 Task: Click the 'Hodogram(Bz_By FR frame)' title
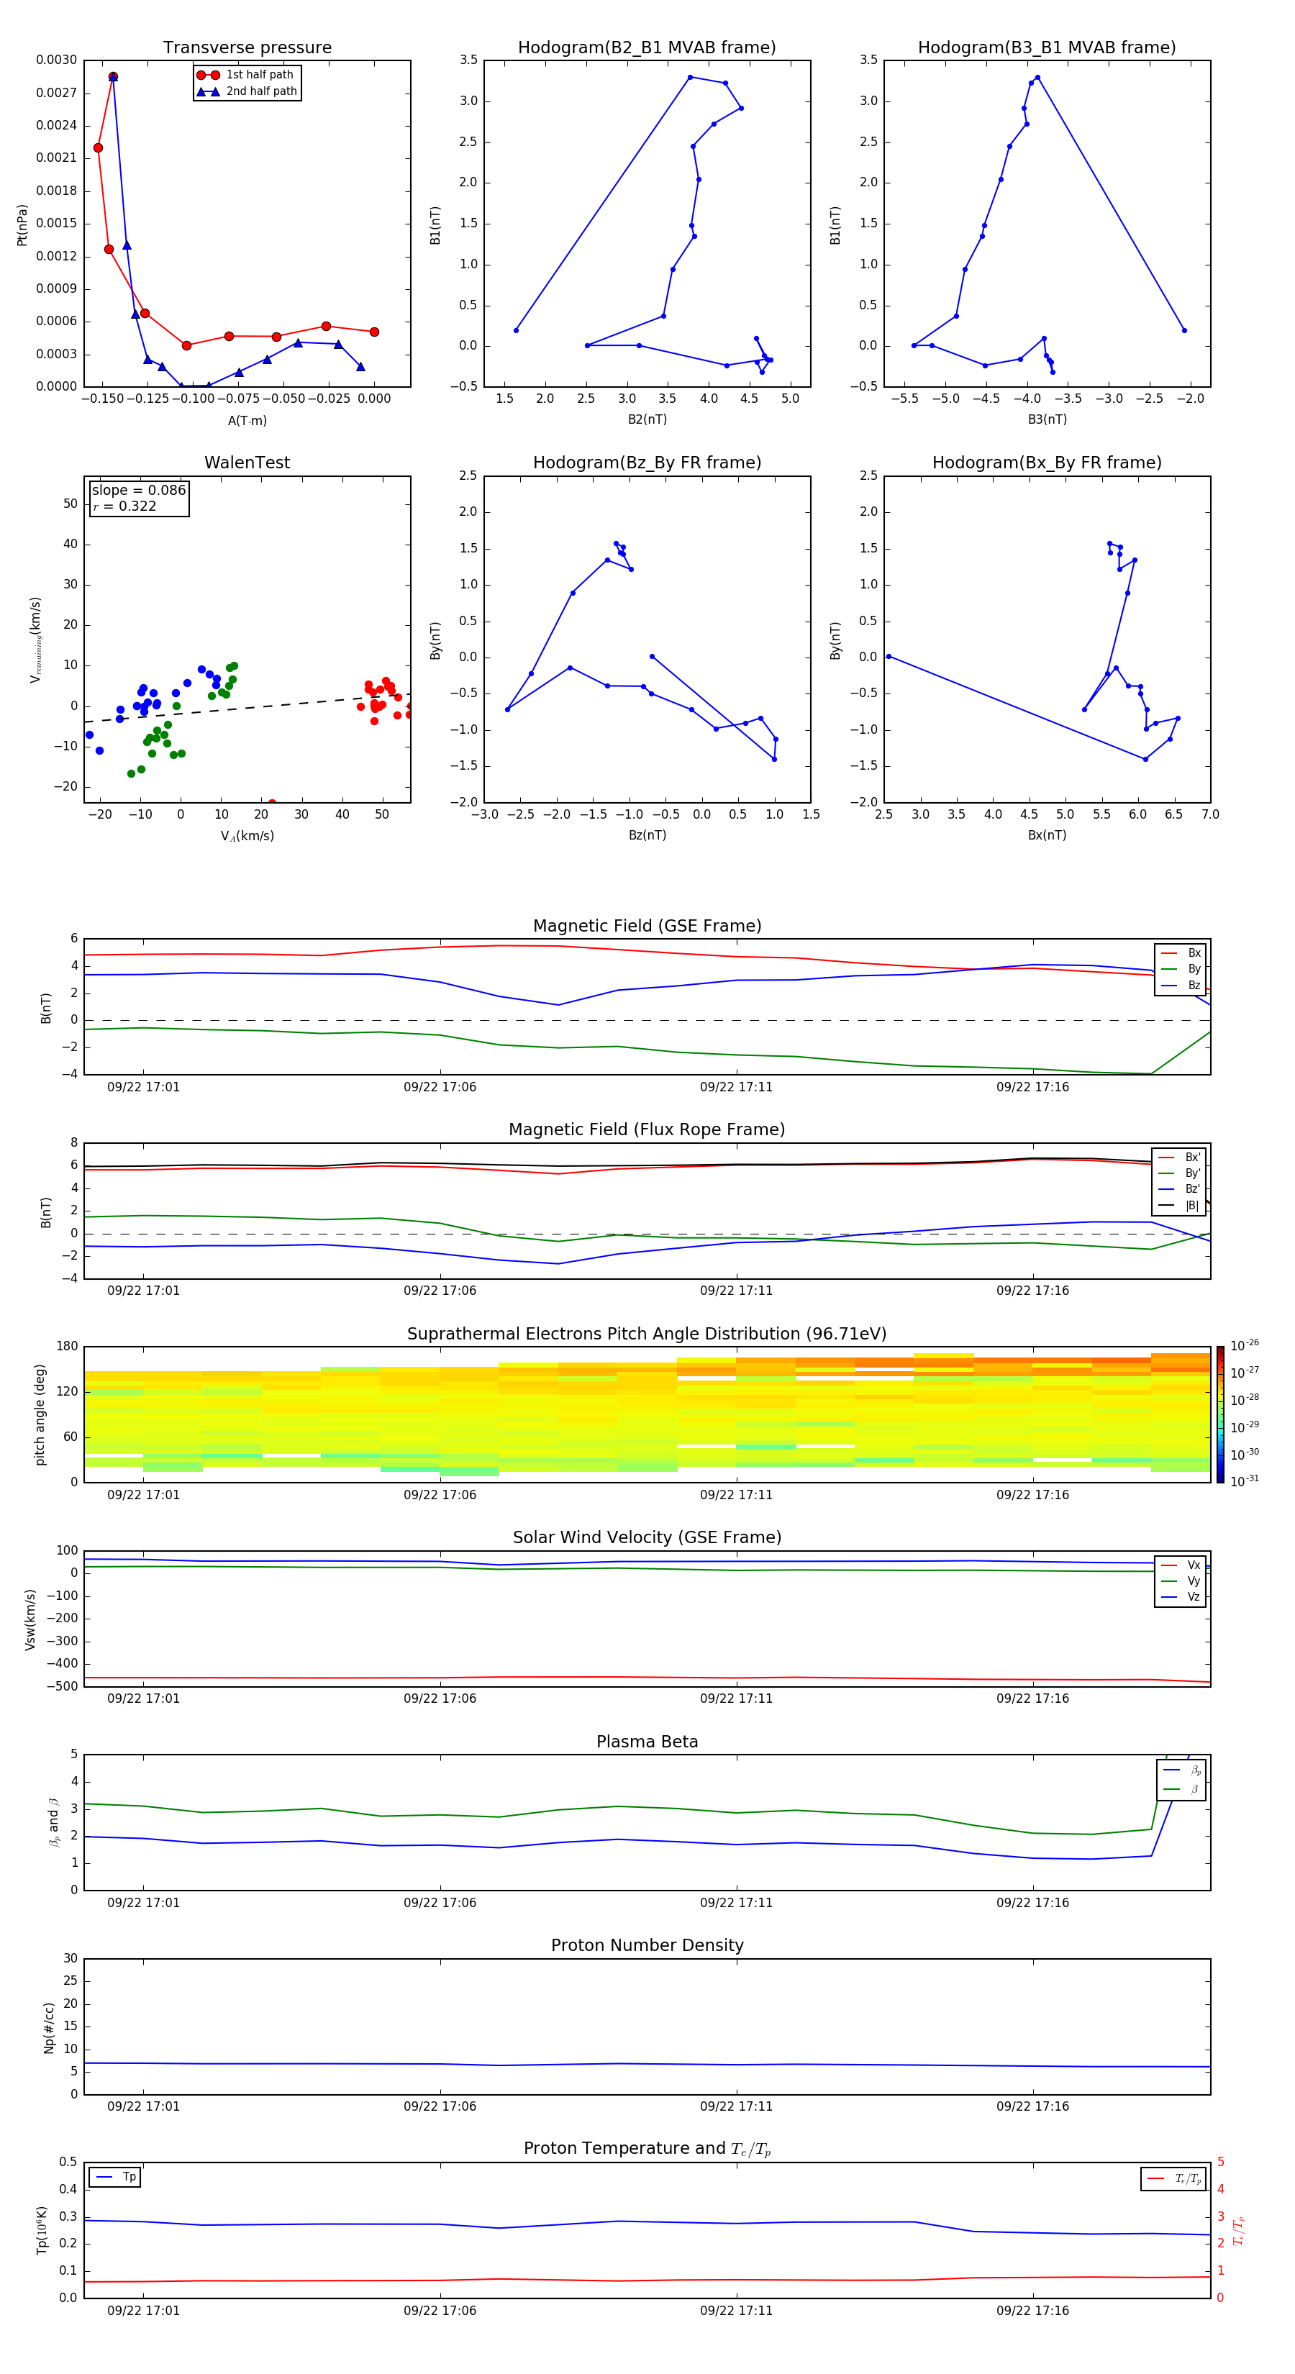point(647,463)
